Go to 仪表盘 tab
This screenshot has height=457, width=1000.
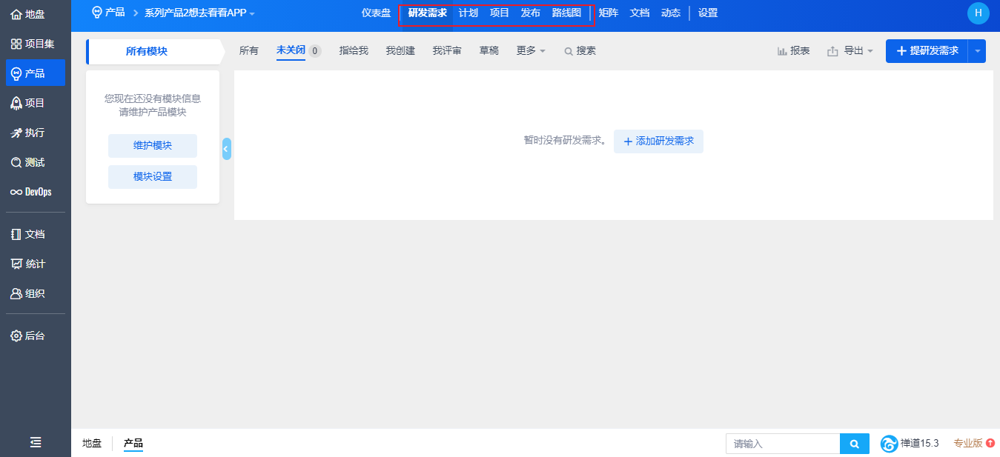(x=376, y=13)
